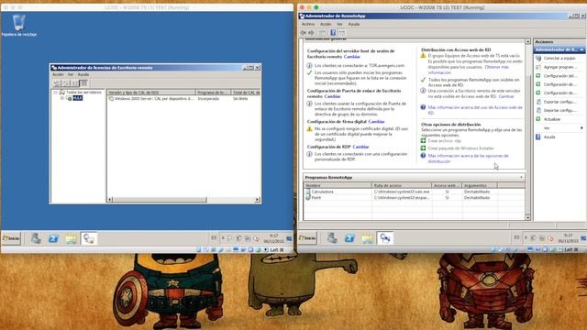Open Más información acerca del uso de Acceso web

pos(475,110)
